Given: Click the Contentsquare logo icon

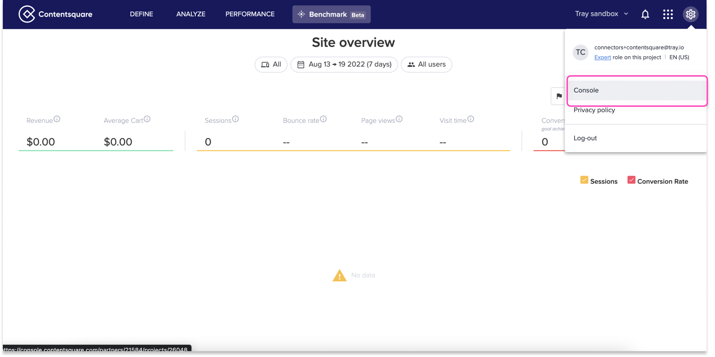Looking at the screenshot, I should point(27,14).
